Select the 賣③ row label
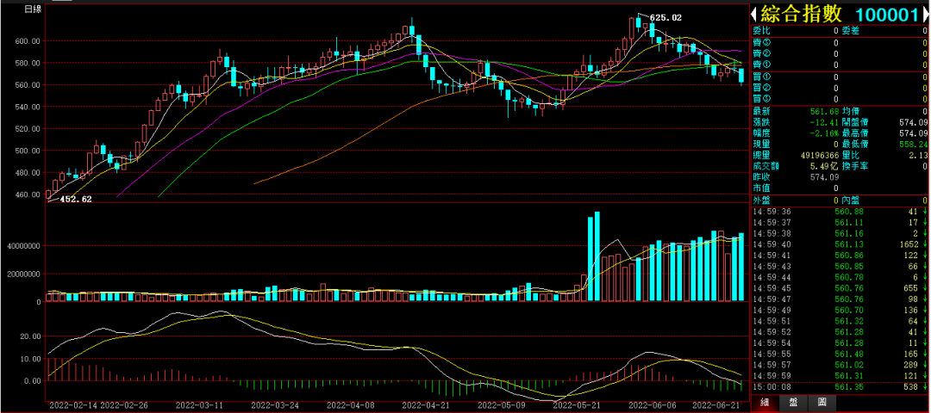931x413 pixels. (x=760, y=43)
